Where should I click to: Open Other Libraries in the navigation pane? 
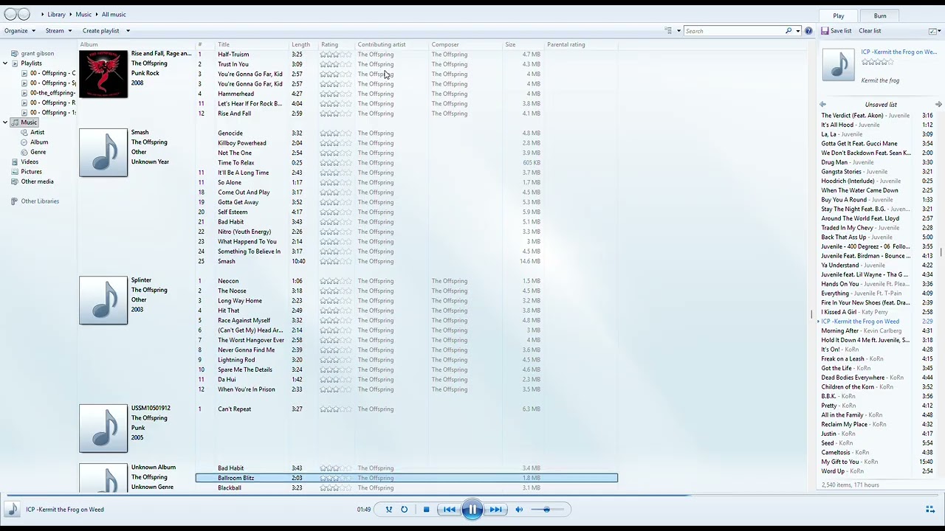(x=40, y=201)
